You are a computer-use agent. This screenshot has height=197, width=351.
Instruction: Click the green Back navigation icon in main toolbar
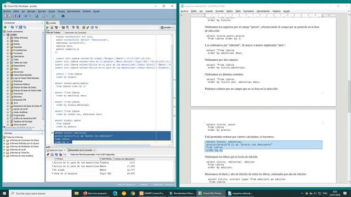tap(37, 16)
